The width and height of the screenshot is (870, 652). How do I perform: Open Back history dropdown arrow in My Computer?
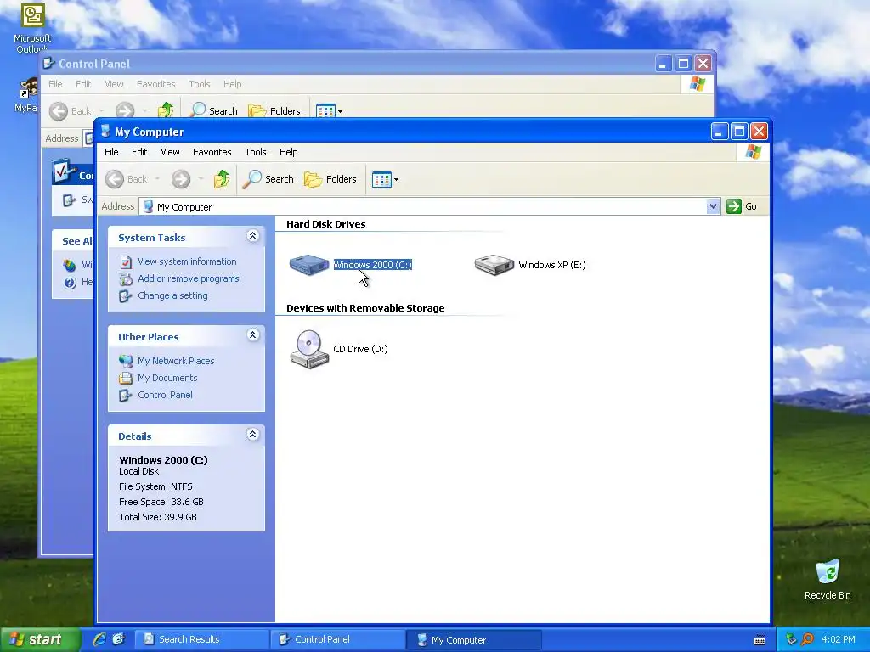pyautogui.click(x=157, y=179)
